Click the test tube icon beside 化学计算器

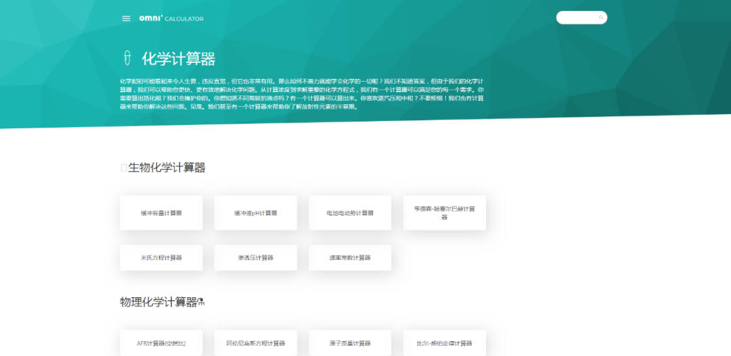[126, 57]
